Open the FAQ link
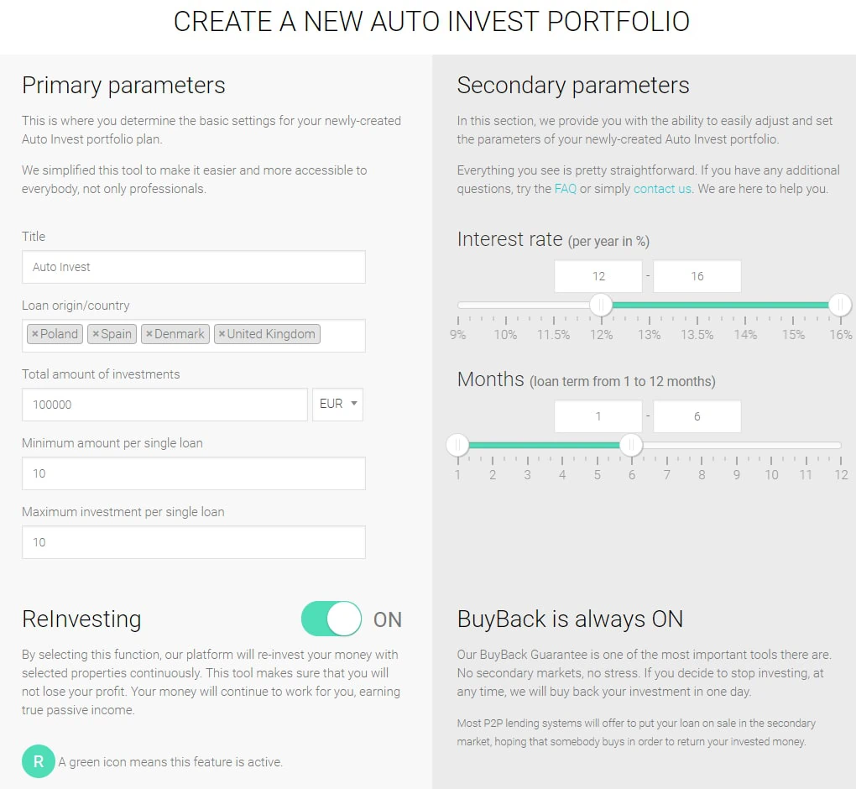Screen dimensions: 856x789 tap(565, 189)
